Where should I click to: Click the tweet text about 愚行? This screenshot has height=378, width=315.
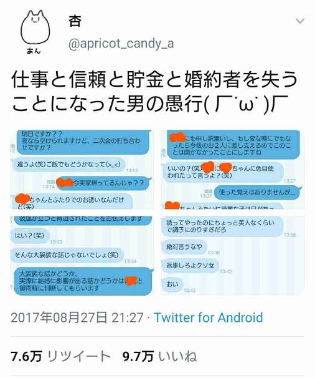pyautogui.click(x=154, y=91)
